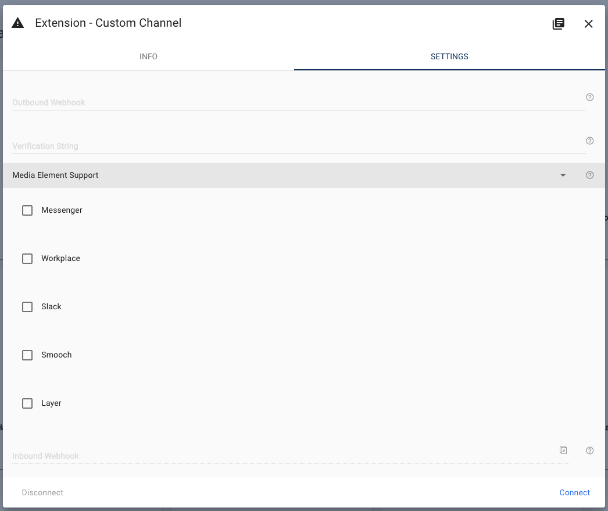Show help for Verification String
The image size is (608, 511).
click(589, 141)
